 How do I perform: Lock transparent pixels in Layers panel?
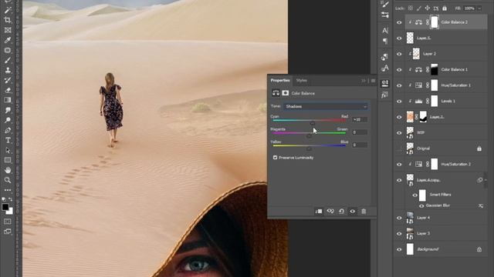[x=411, y=8]
